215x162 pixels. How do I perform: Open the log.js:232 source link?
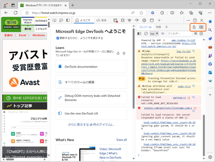pos(184,51)
